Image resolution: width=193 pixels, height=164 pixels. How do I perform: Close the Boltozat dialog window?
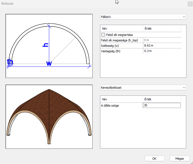(x=189, y=4)
